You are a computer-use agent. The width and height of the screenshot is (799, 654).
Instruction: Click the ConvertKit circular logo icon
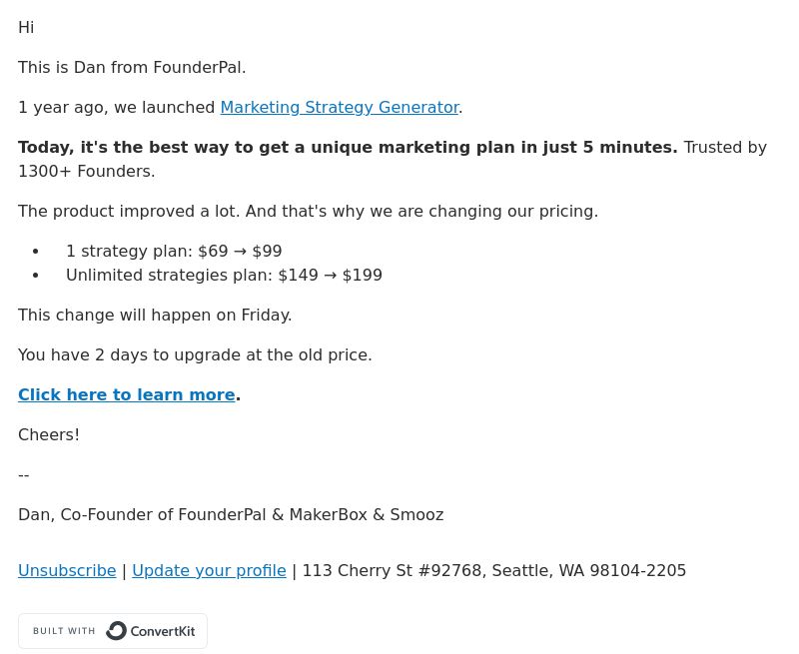[116, 631]
